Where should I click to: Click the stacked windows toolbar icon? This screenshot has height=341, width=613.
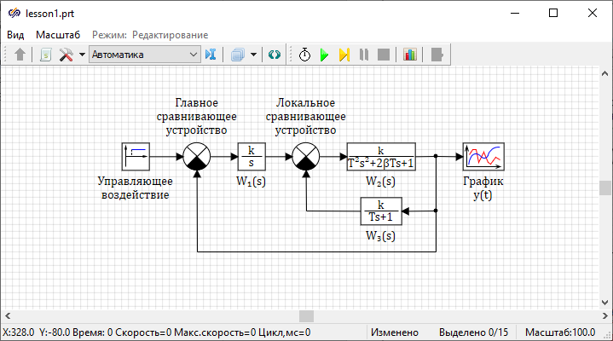point(237,55)
